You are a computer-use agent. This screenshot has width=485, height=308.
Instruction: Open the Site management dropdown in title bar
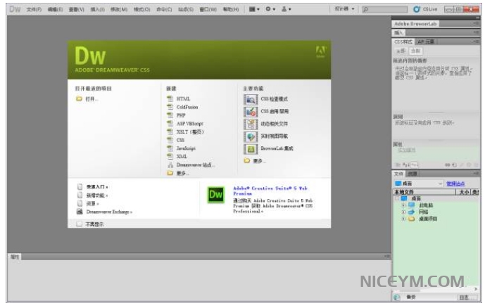[x=286, y=9]
